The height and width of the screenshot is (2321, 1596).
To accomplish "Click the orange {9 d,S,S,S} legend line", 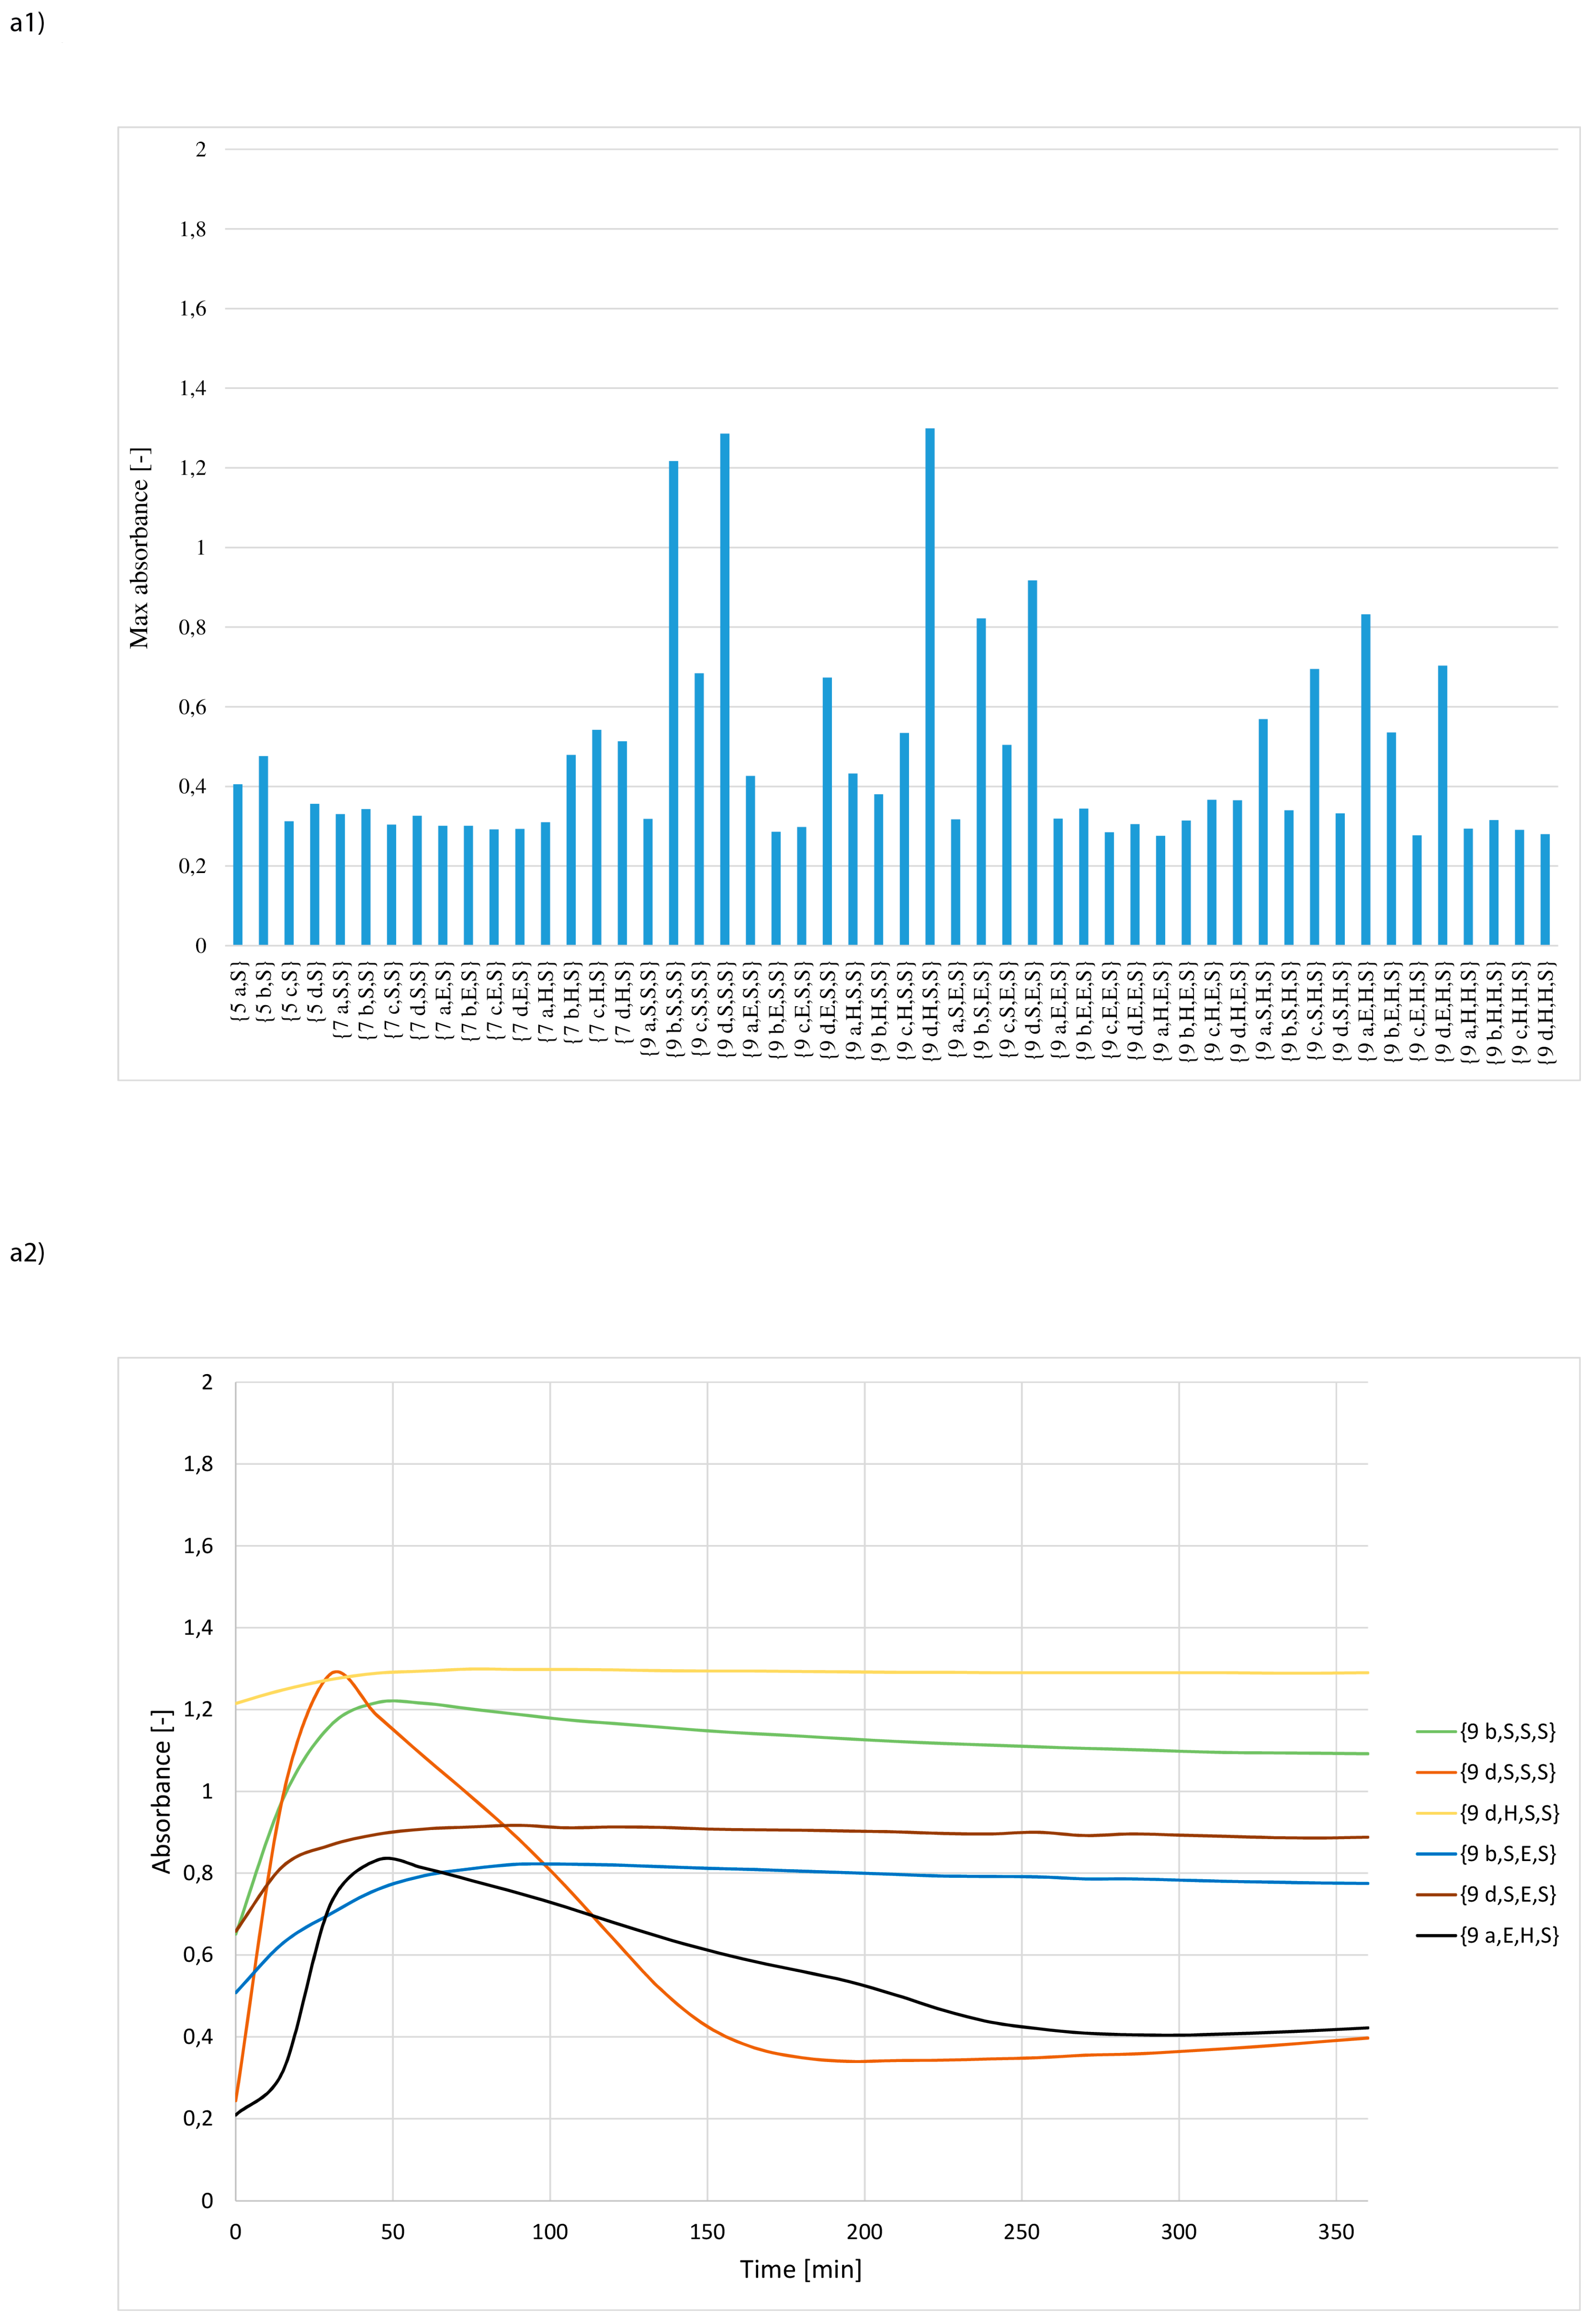I will tap(1436, 1772).
